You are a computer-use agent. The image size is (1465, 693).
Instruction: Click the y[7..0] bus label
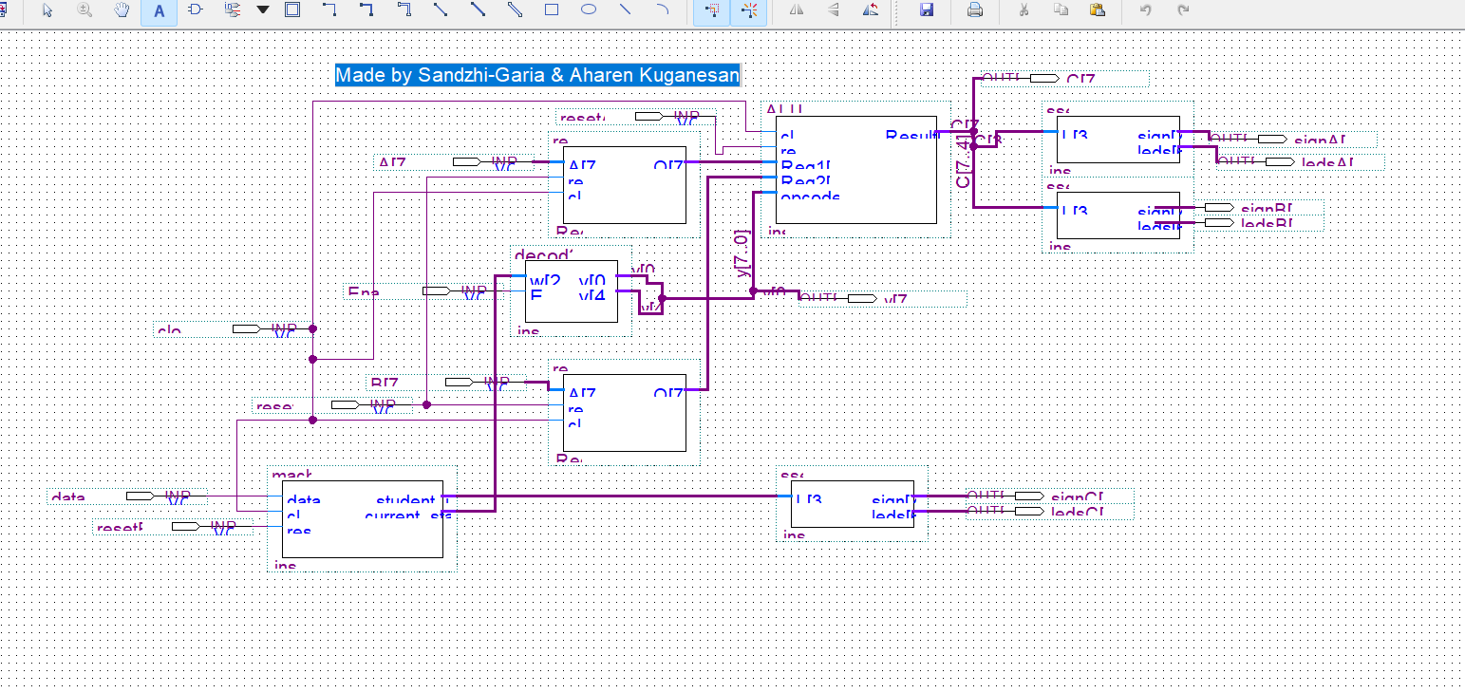[x=743, y=253]
